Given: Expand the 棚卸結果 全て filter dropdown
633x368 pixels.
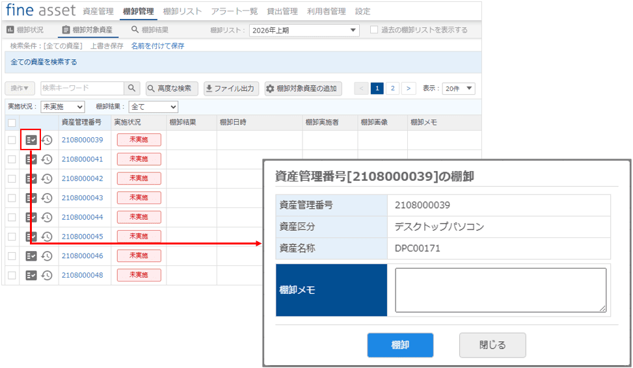Looking at the screenshot, I should [x=153, y=107].
